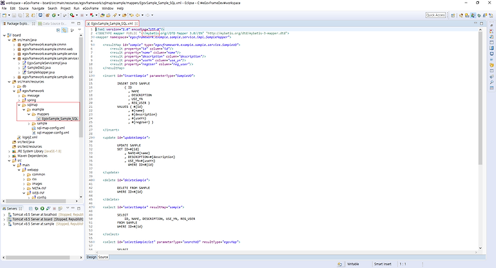496x268 pixels.
Task: Expand the JRE System Library node
Action: [x=9, y=151]
